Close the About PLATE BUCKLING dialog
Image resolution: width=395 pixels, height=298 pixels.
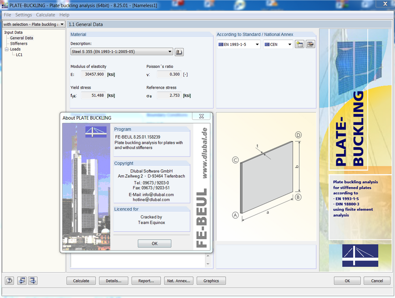pyautogui.click(x=201, y=117)
